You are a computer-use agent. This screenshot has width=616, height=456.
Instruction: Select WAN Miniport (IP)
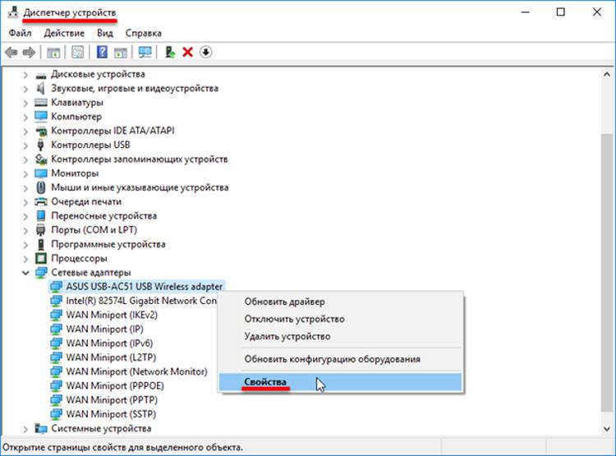(105, 329)
